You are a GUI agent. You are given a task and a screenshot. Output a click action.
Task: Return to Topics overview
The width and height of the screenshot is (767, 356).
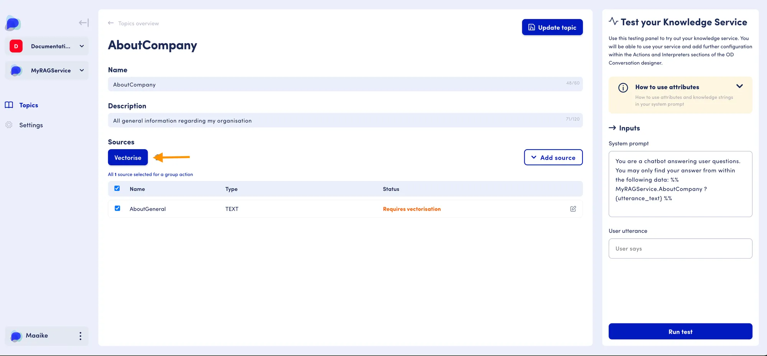pos(138,23)
